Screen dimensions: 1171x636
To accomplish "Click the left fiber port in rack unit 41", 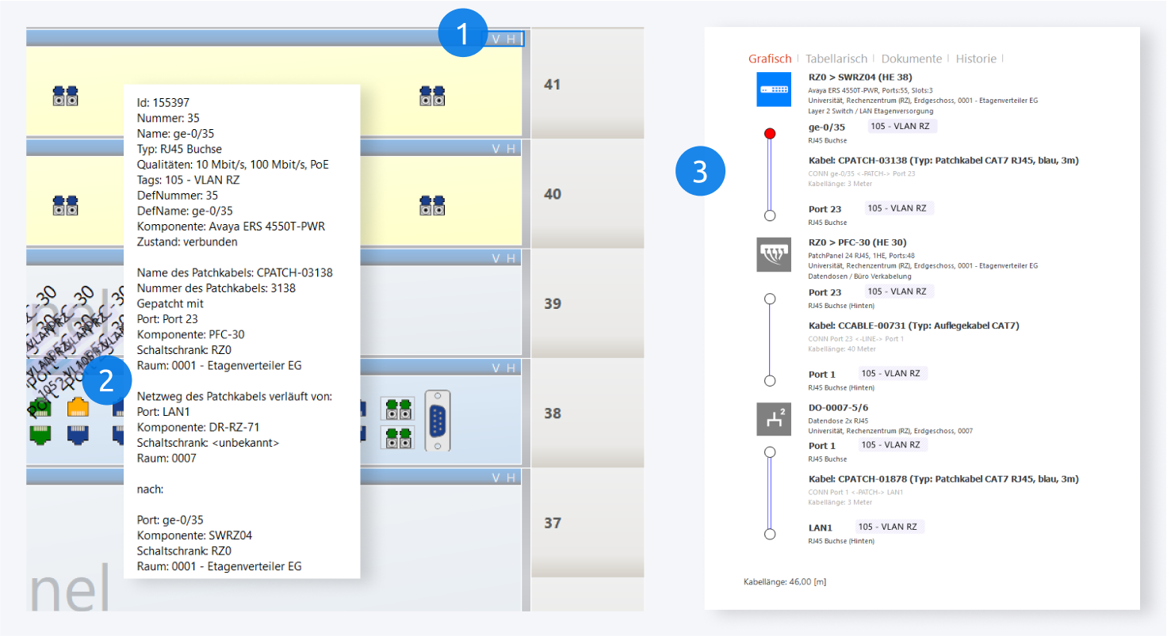I will coord(65,97).
